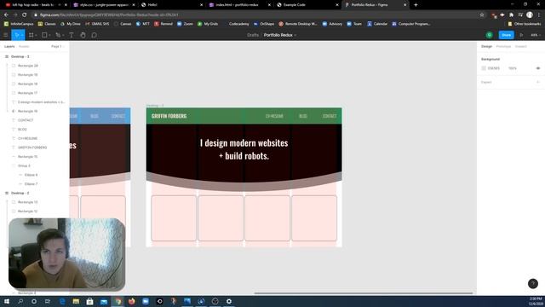Select the Desktop - 2 frame layer
The width and height of the screenshot is (545, 307).
20,193
